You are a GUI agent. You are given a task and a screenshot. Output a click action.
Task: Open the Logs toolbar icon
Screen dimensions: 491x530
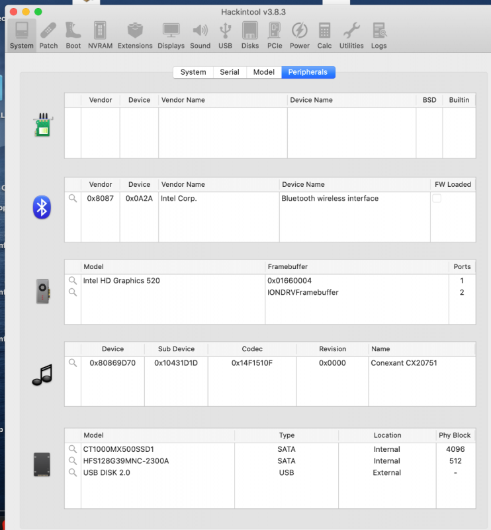tap(379, 35)
